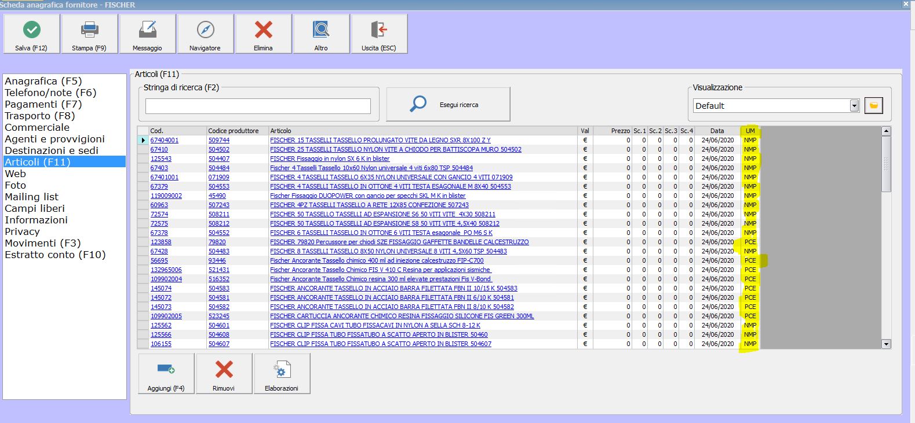Click the Stampa (F9) print button
This screenshot has width=915, height=423.
click(x=89, y=34)
